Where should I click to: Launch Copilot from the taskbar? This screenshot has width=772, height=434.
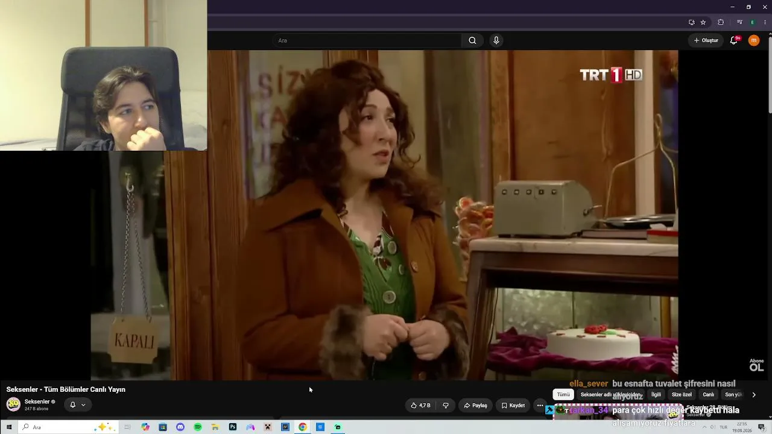click(x=145, y=427)
